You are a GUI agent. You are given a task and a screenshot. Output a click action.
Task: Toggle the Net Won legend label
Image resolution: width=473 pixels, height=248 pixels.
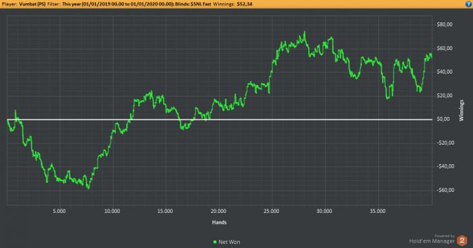[x=229, y=242]
